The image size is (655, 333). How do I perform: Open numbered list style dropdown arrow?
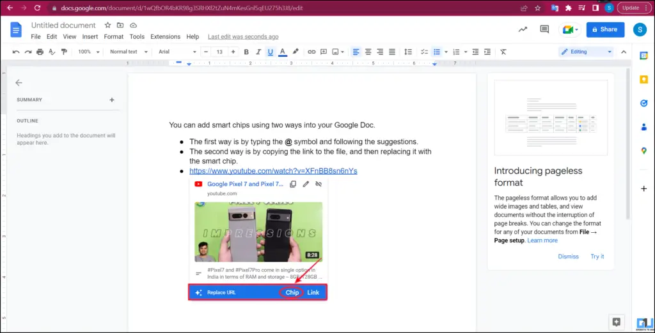[x=466, y=52]
